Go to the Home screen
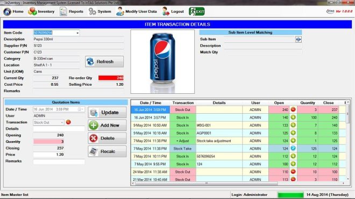The height and width of the screenshot is (199, 355). click(13, 11)
